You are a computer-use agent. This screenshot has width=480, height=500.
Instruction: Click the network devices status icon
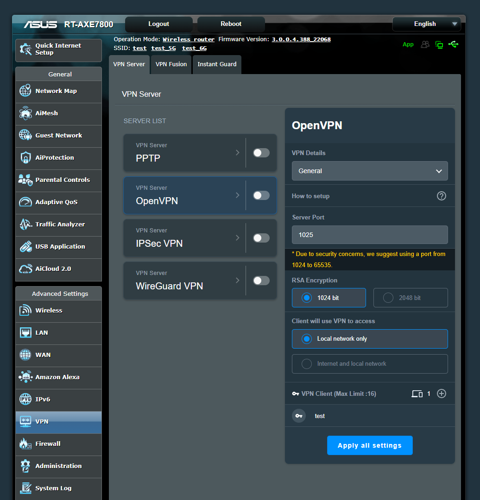tap(439, 44)
